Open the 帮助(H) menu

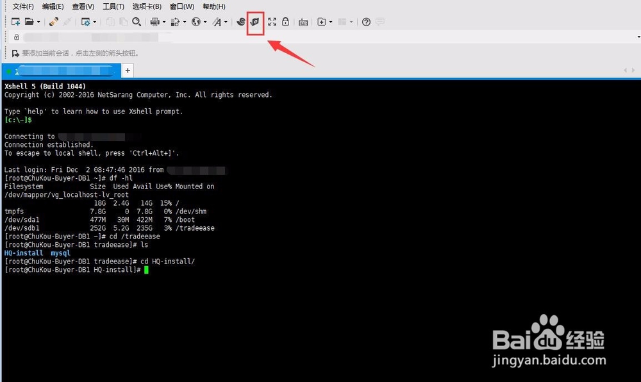coord(214,6)
